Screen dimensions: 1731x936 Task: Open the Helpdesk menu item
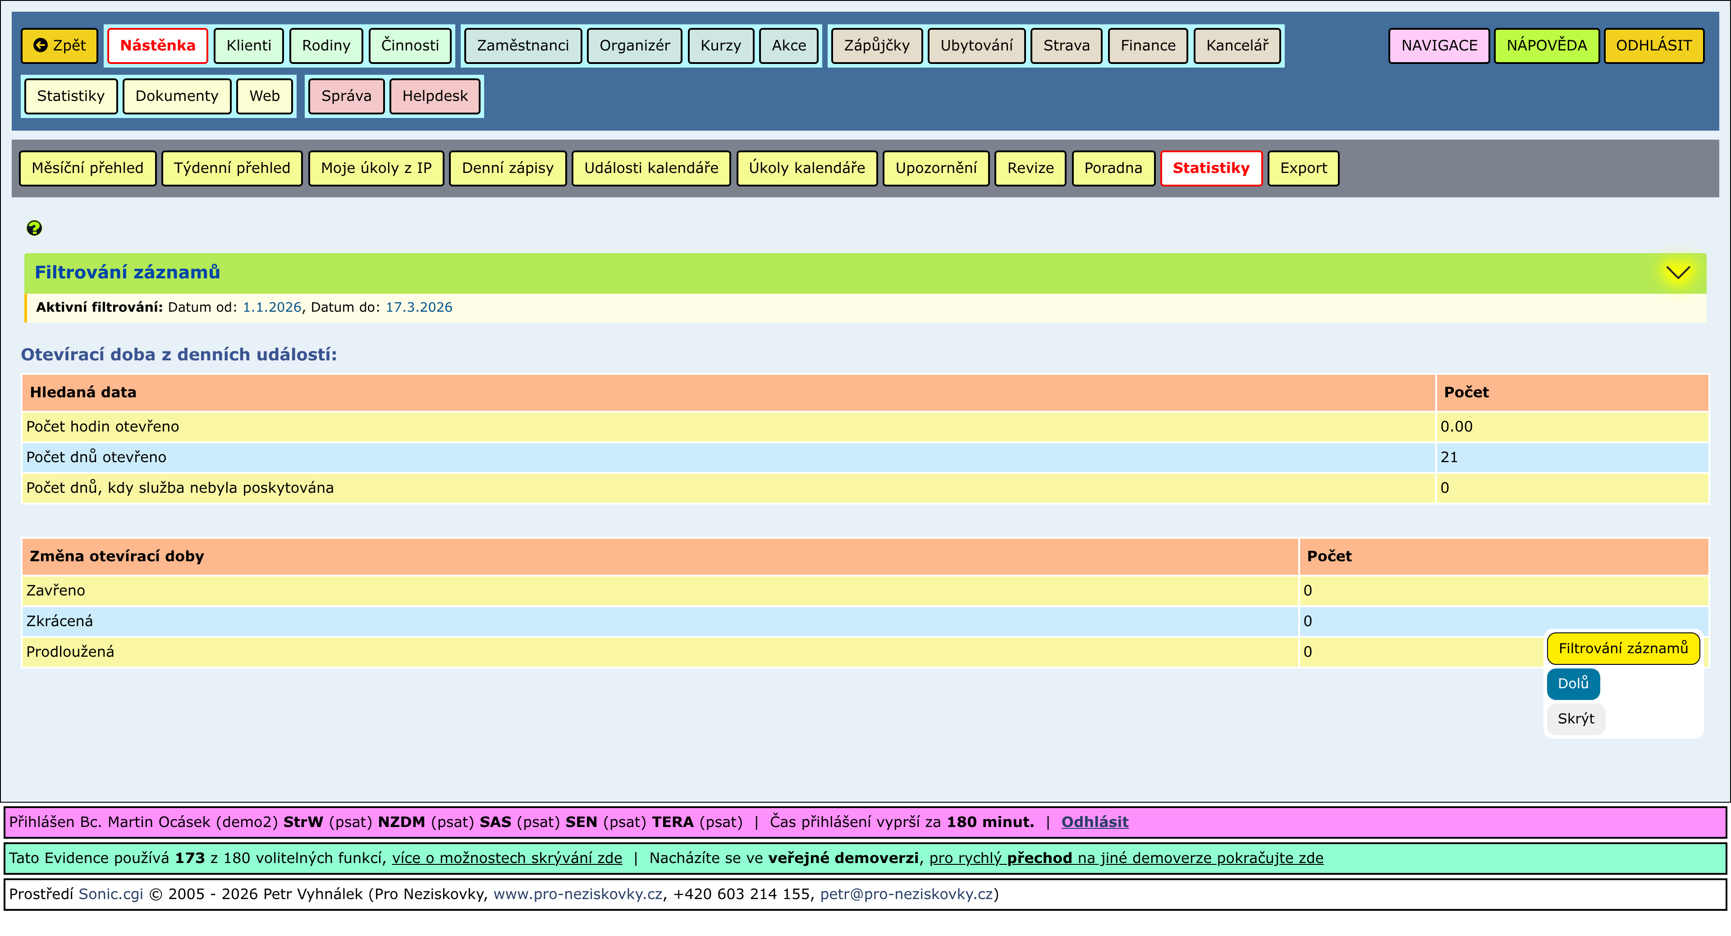435,96
